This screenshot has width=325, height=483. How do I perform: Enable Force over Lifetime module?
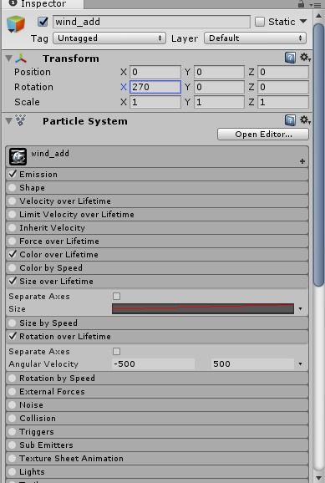(13, 241)
